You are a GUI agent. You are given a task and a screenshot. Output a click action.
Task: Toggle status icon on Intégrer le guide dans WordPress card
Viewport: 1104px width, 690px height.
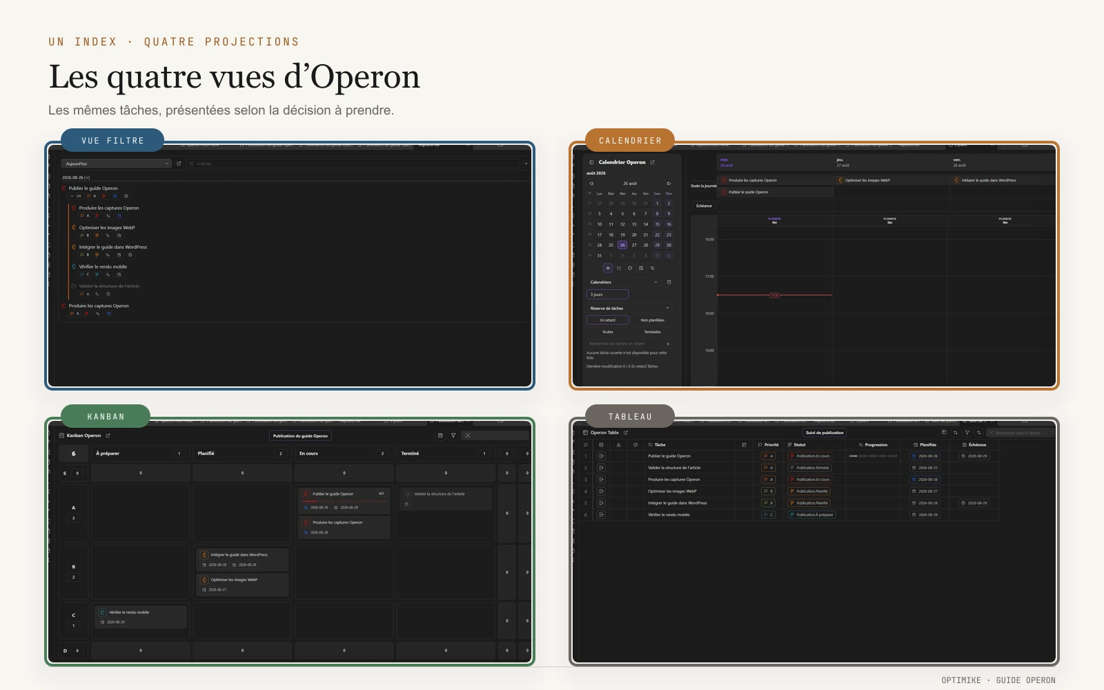(x=204, y=555)
